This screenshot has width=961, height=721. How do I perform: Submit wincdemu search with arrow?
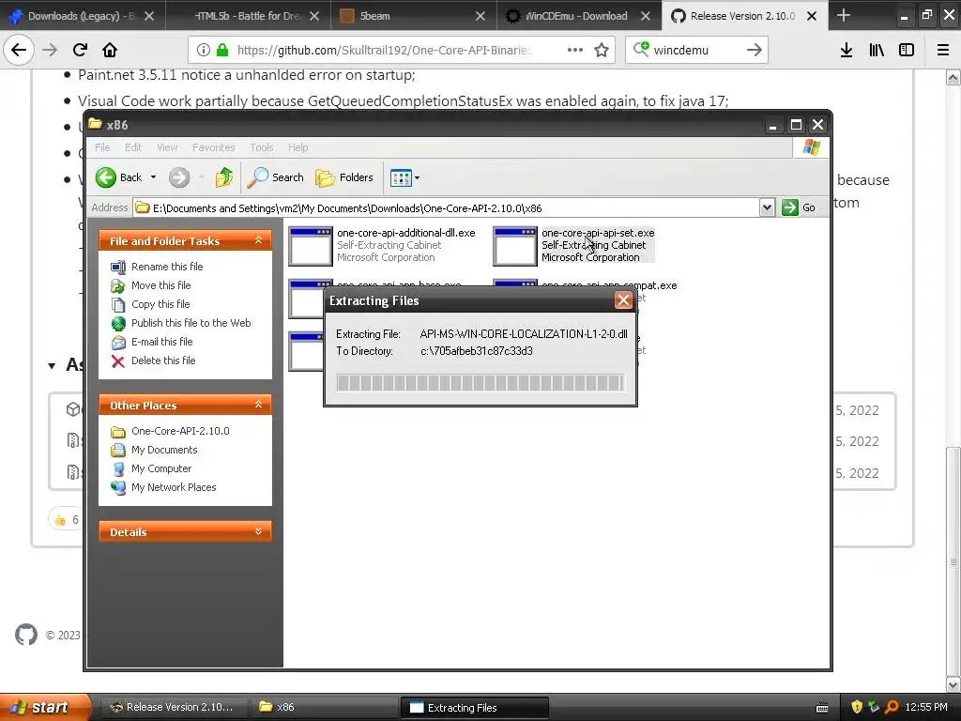pyautogui.click(x=755, y=51)
